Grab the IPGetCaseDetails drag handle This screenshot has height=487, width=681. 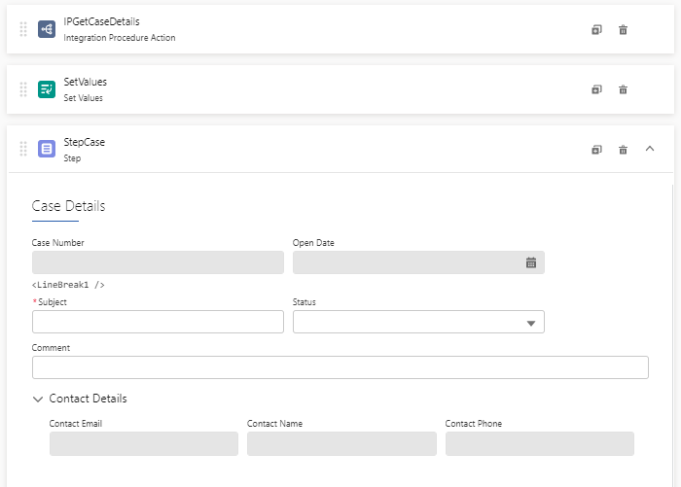[23, 29]
